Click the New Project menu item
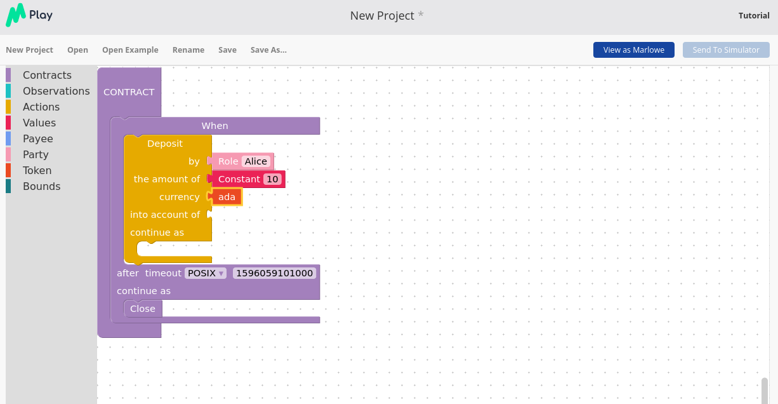Viewport: 778px width, 404px height. (x=29, y=50)
